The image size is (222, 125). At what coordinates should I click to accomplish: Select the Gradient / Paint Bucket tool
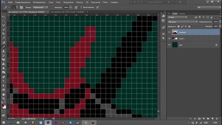(x=3, y=64)
